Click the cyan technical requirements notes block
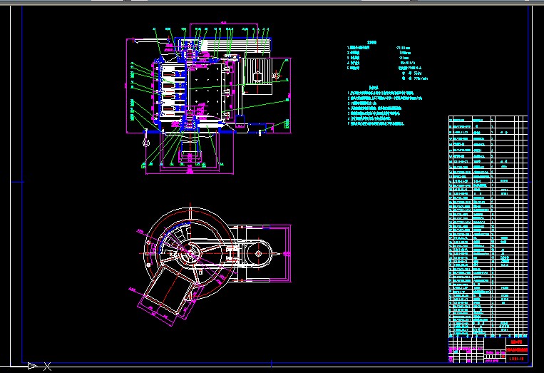Viewport: 544px width, 373px height. [x=385, y=106]
